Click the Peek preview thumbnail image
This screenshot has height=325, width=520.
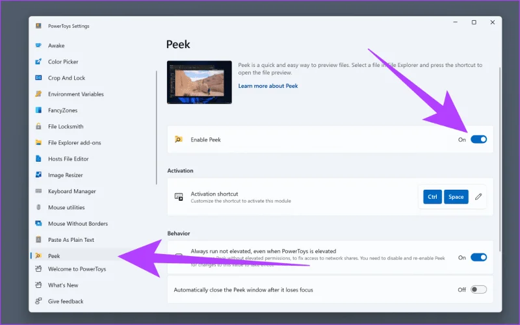[200, 83]
